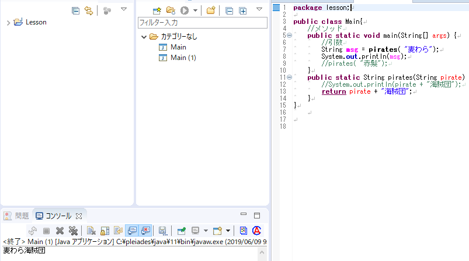Switch to the 問題 tab
The image size is (469, 261).
pyautogui.click(x=16, y=216)
